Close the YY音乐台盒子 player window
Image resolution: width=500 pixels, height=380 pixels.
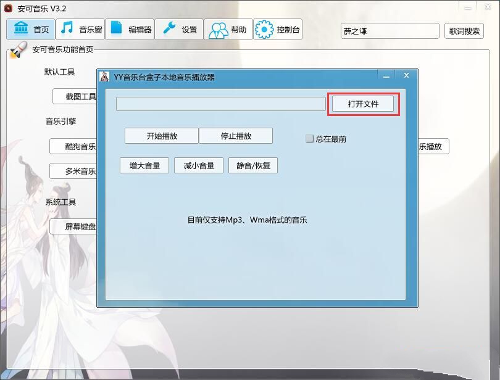(x=406, y=75)
